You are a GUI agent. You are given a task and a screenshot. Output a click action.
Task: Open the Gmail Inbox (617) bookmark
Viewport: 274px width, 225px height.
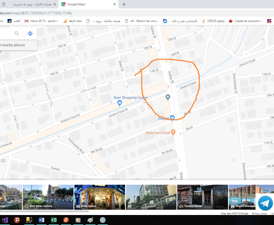coord(41,21)
